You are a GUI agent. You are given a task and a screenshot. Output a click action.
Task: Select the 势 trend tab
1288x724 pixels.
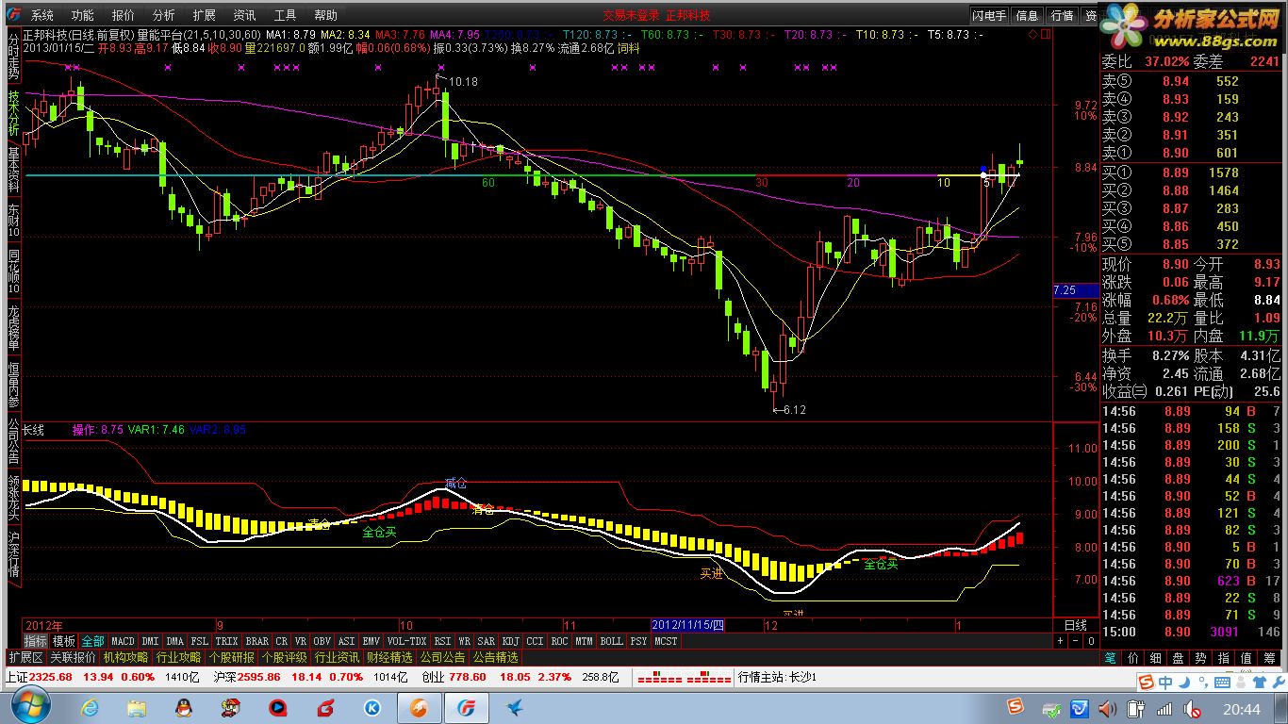point(1201,657)
